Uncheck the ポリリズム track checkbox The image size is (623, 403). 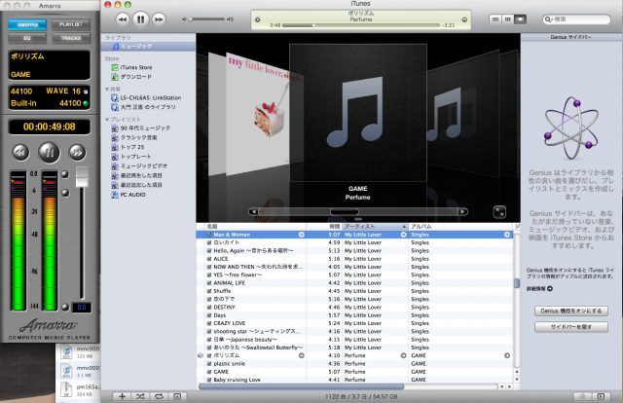pyautogui.click(x=209, y=355)
